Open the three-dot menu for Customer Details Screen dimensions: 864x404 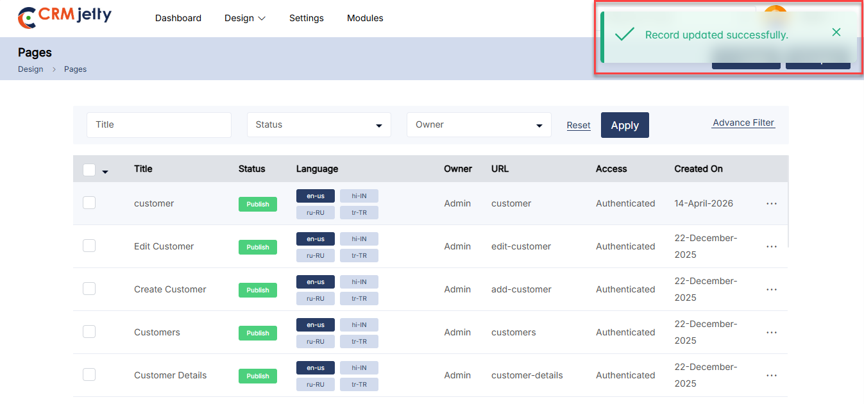[x=771, y=375]
